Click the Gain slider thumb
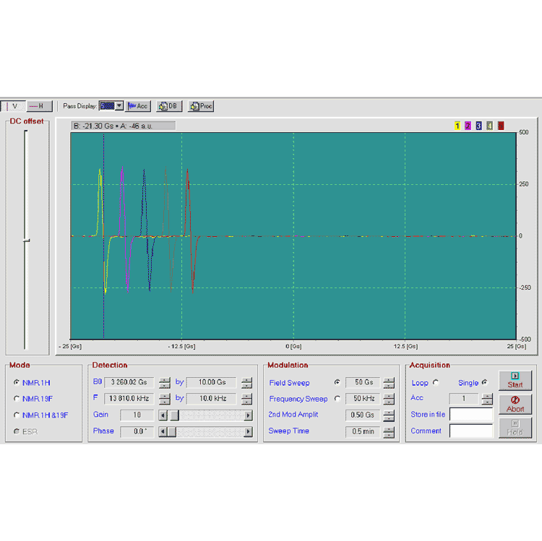The height and width of the screenshot is (541, 542). coord(175,415)
